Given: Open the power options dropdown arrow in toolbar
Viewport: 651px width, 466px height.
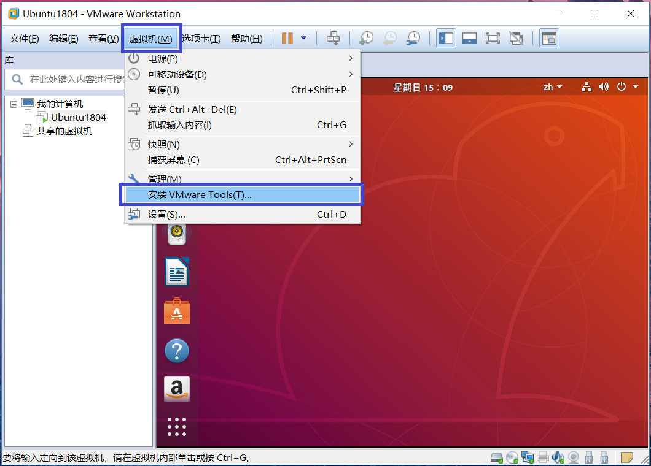Looking at the screenshot, I should pyautogui.click(x=303, y=38).
